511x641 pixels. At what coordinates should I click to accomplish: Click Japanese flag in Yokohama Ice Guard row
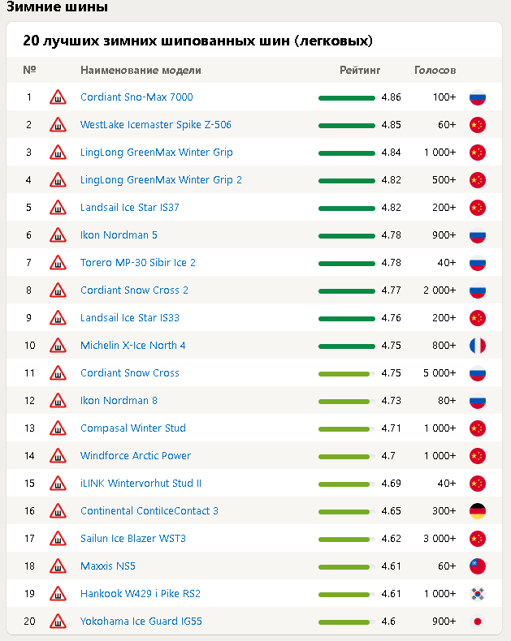pos(478,622)
